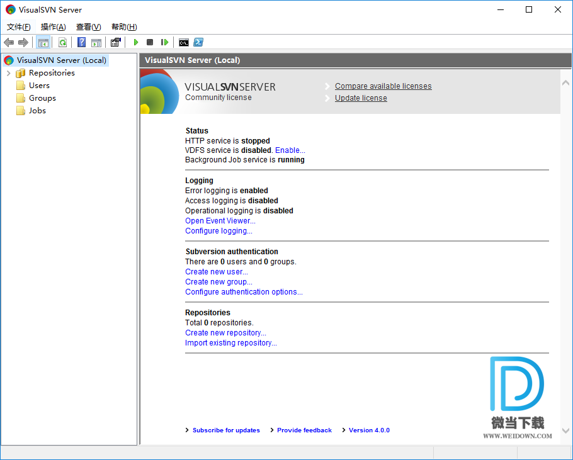
Task: Open the command prompt toolbar icon
Action: [184, 43]
